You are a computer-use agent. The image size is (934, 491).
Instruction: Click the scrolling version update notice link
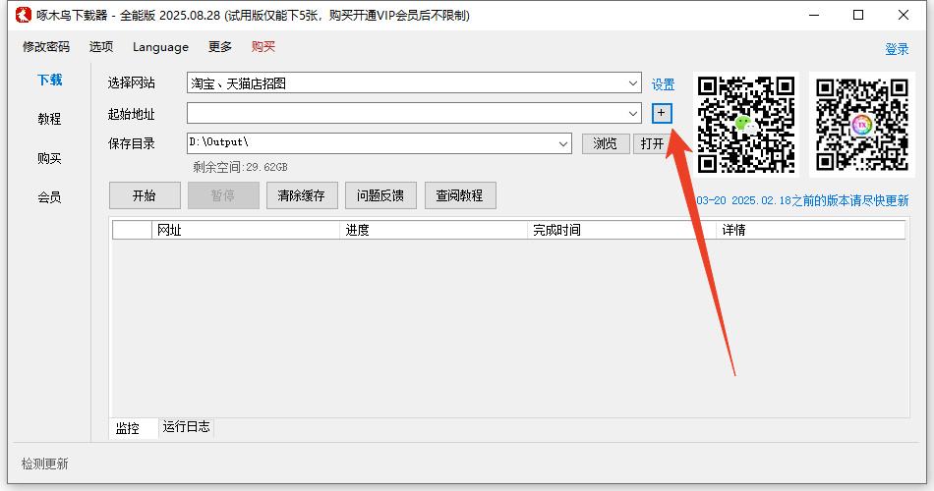point(802,200)
